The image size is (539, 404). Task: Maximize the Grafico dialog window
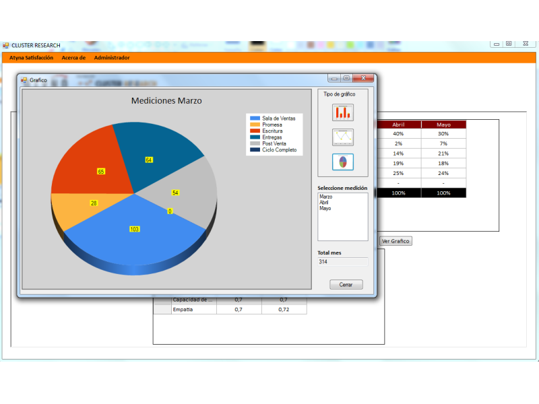pos(346,79)
